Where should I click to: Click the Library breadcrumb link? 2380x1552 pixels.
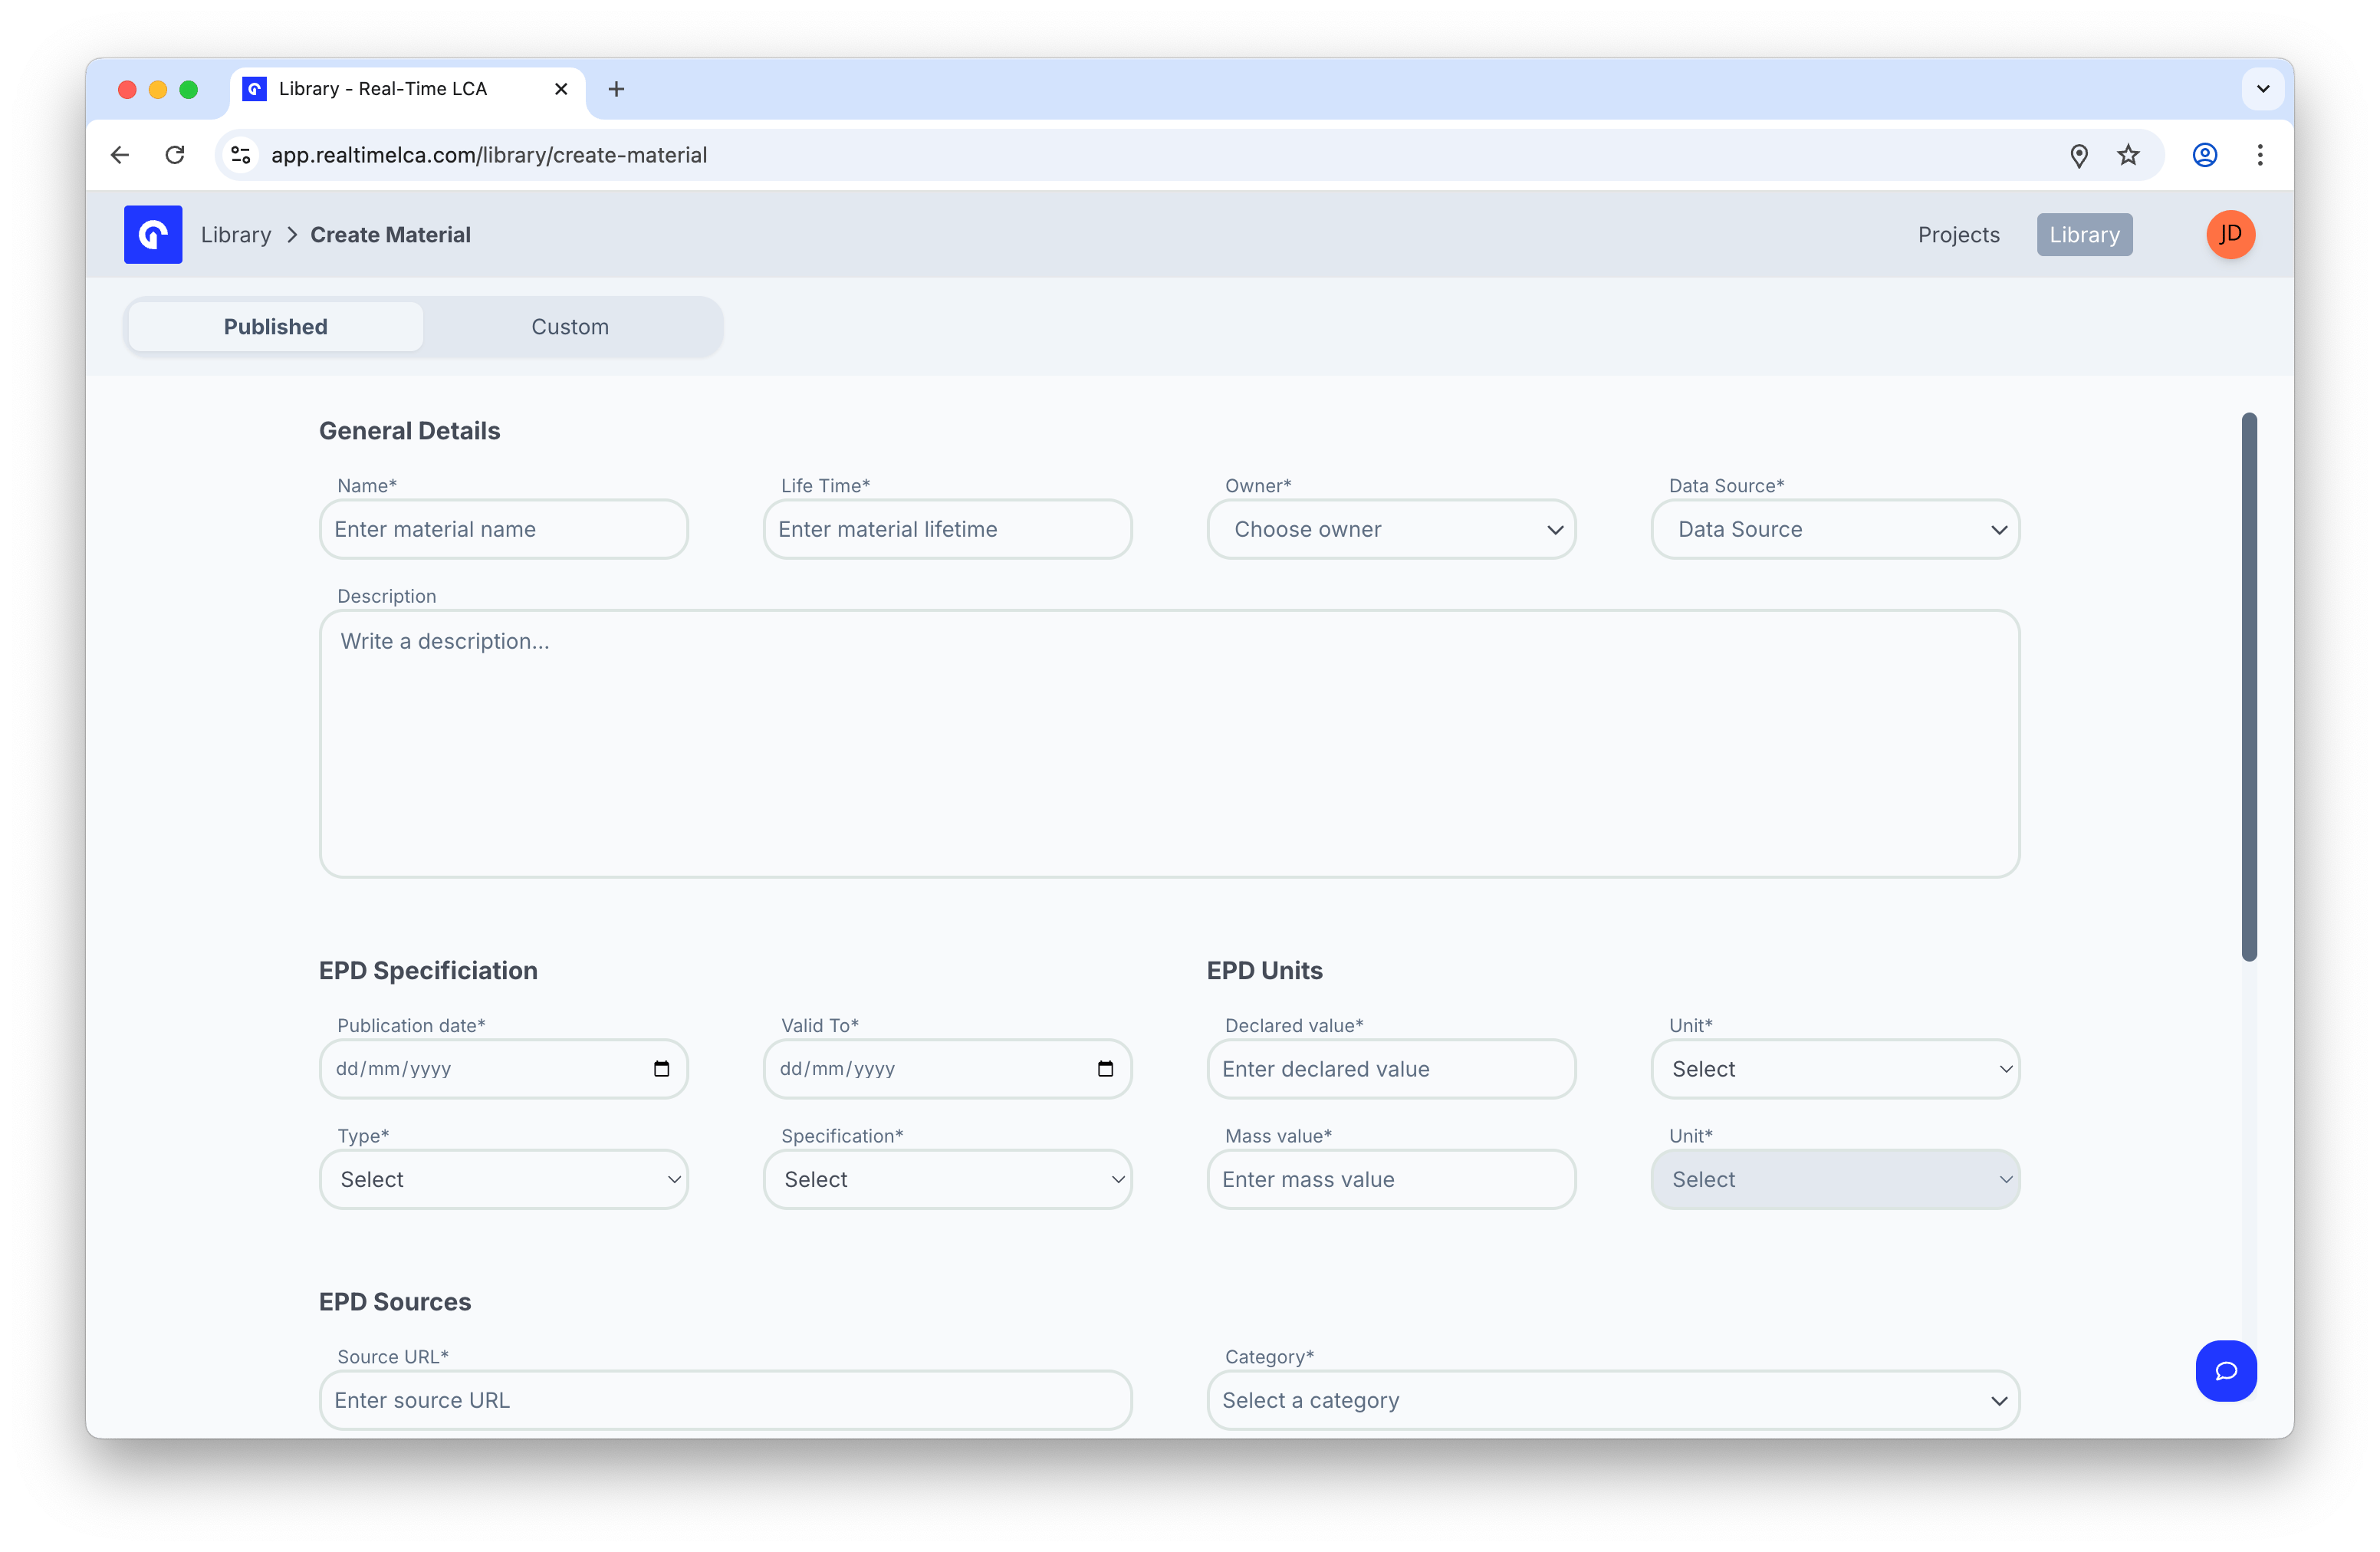236,235
